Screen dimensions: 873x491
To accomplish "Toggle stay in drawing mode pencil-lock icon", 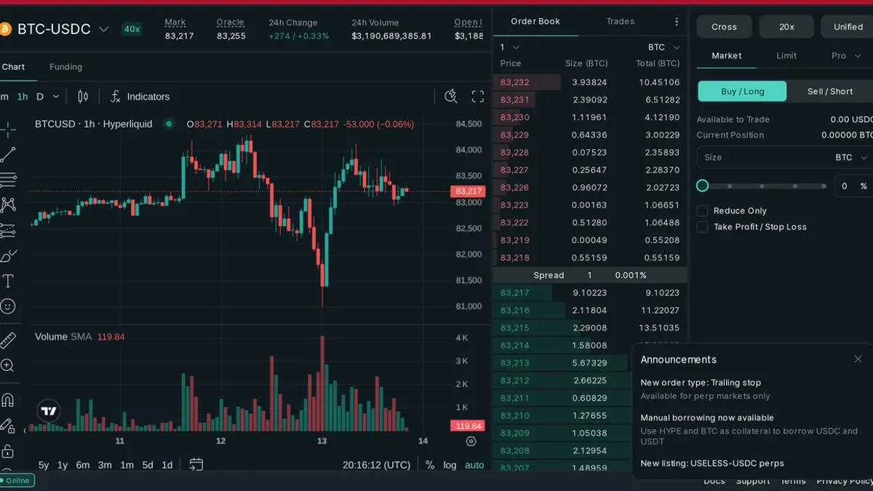I will coord(7,426).
